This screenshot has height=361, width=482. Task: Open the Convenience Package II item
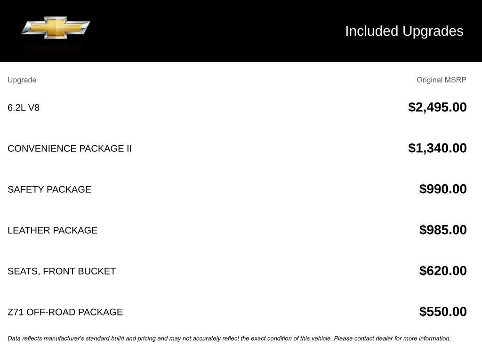click(x=70, y=149)
